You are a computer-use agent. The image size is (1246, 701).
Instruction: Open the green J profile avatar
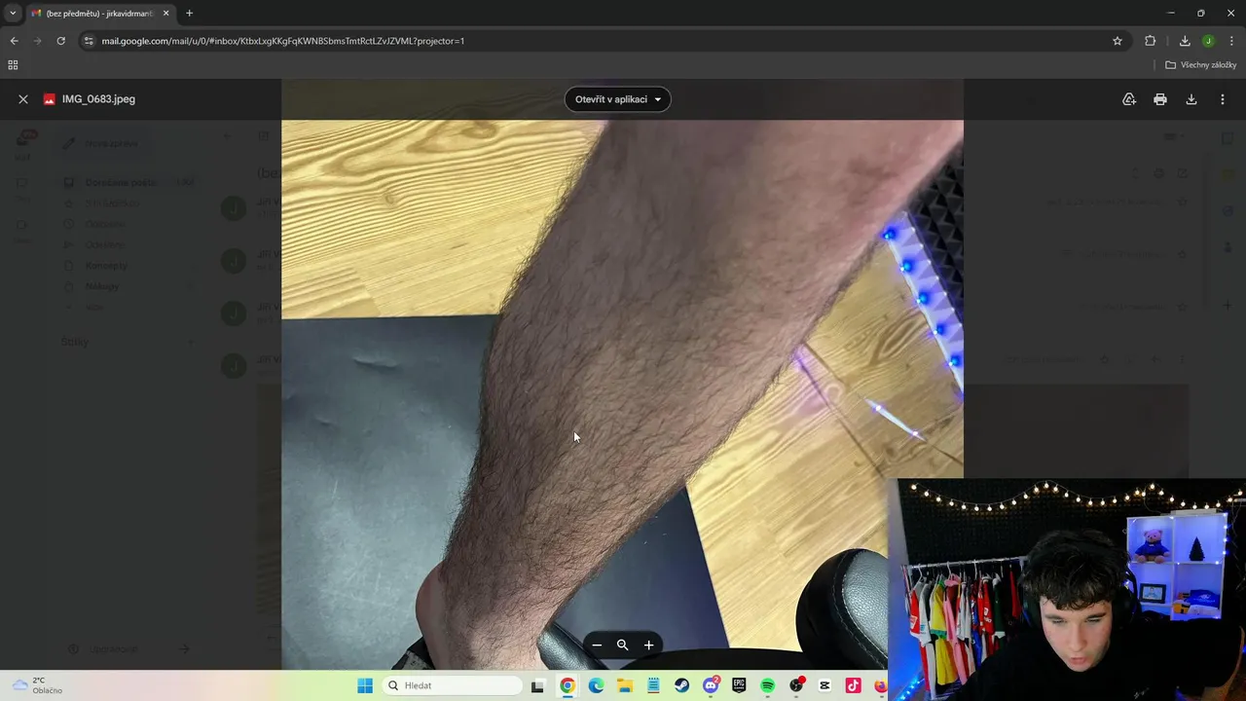coord(1208,41)
